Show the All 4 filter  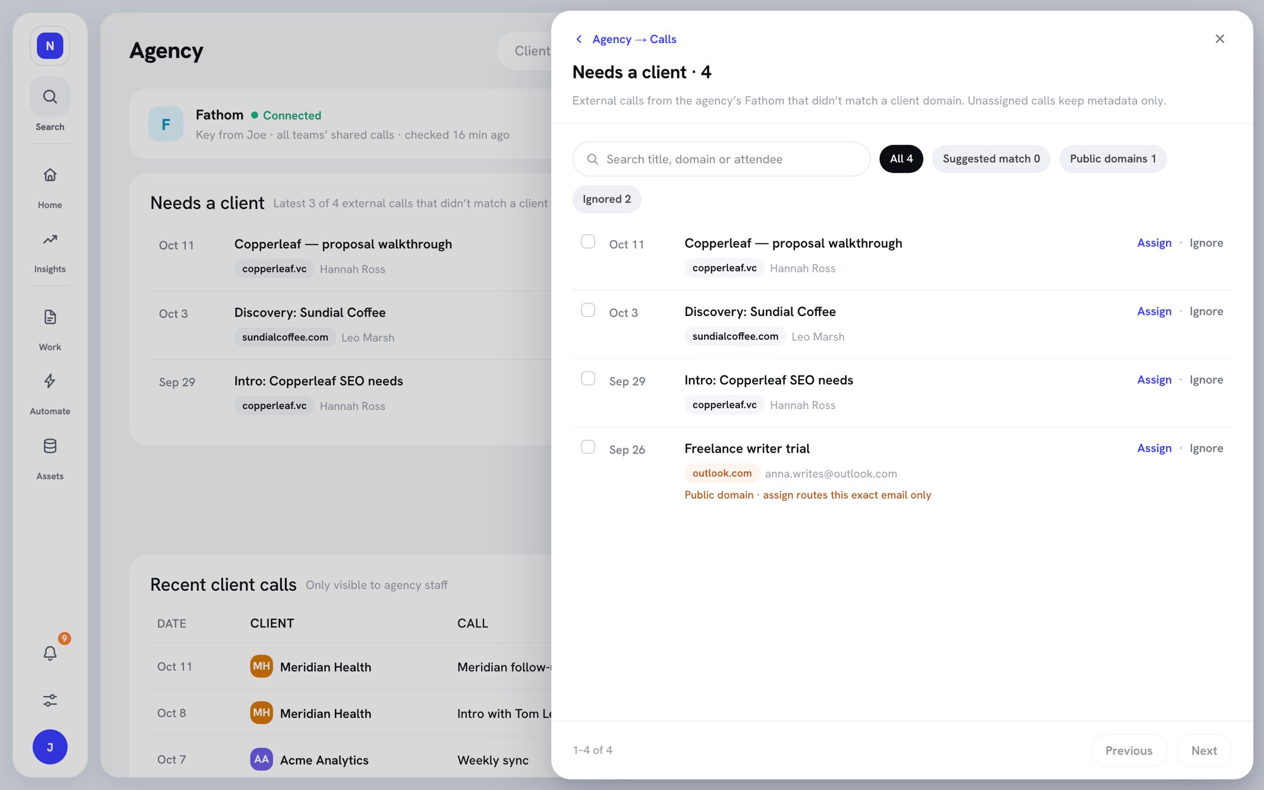(x=901, y=159)
